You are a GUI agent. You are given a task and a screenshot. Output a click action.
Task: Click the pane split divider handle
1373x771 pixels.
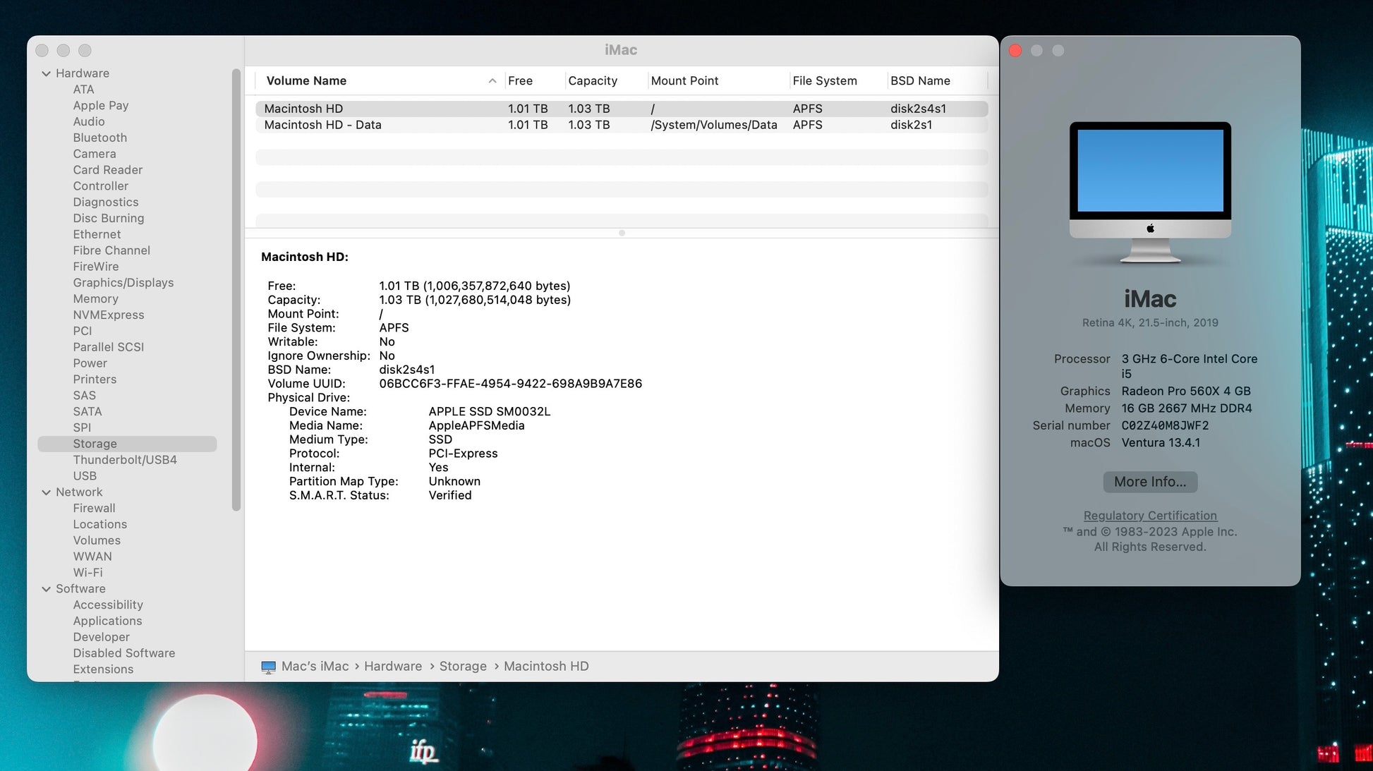coord(622,233)
